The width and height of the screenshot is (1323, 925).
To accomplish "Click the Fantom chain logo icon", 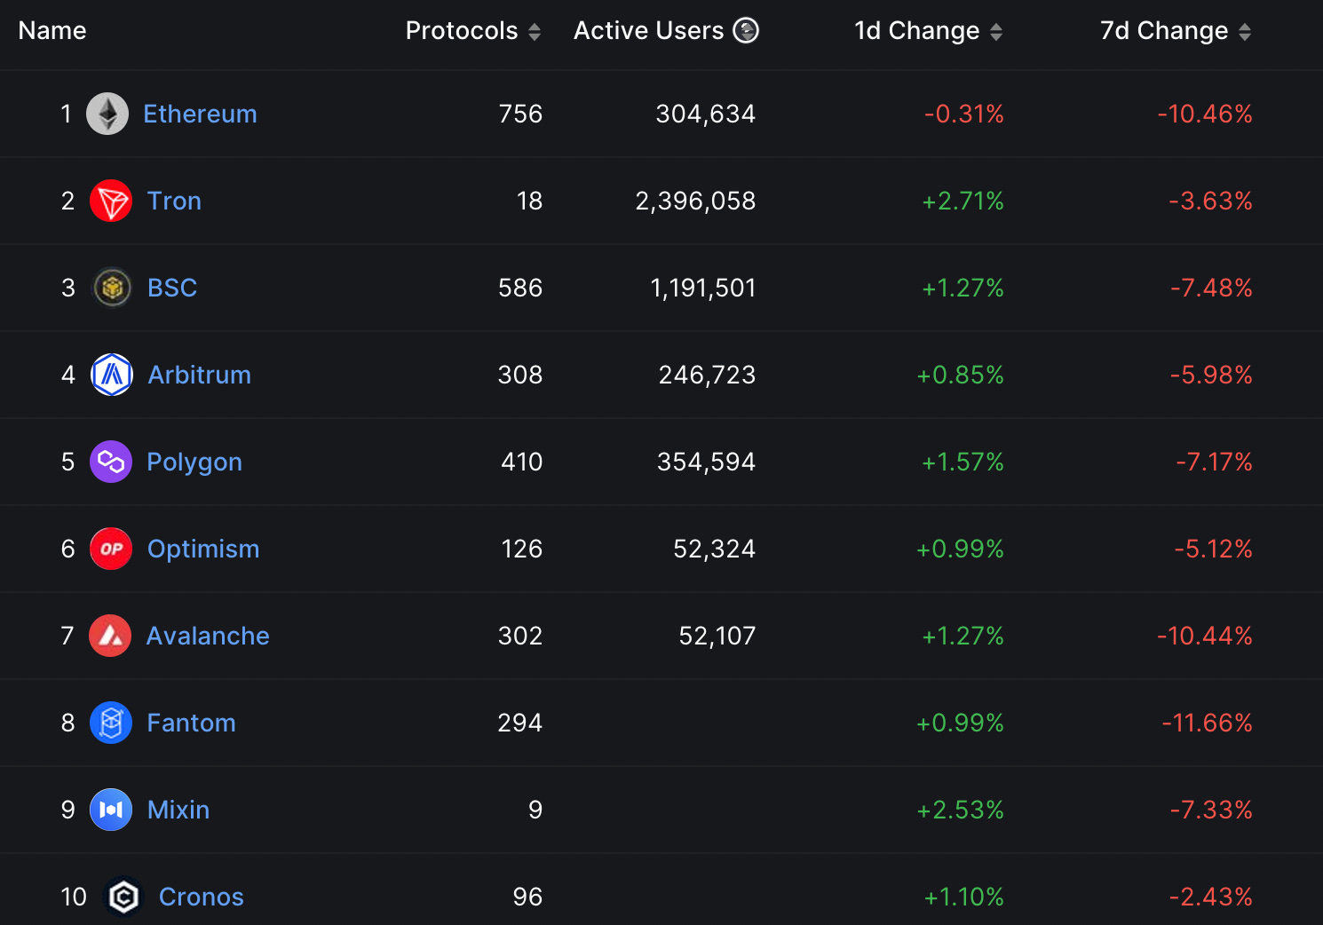I will [111, 723].
